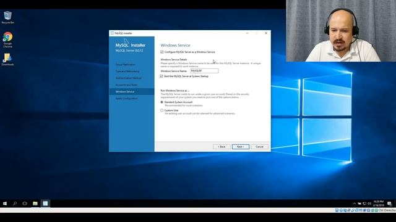Launch Google Chrome from the desktop
The width and height of the screenshot is (396, 222).
(7, 39)
